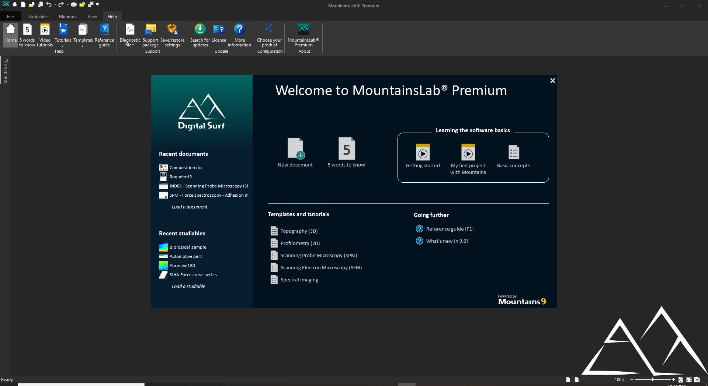The image size is (708, 386).
Task: Open Spectral imaging template
Action: tap(294, 280)
